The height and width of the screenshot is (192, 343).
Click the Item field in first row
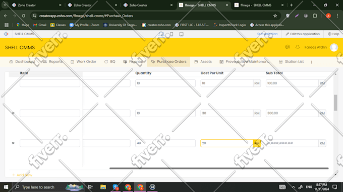[50, 83]
